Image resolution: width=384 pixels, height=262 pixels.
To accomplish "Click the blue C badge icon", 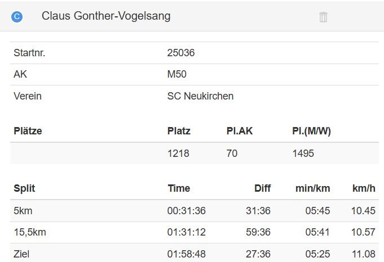I will coord(17,17).
